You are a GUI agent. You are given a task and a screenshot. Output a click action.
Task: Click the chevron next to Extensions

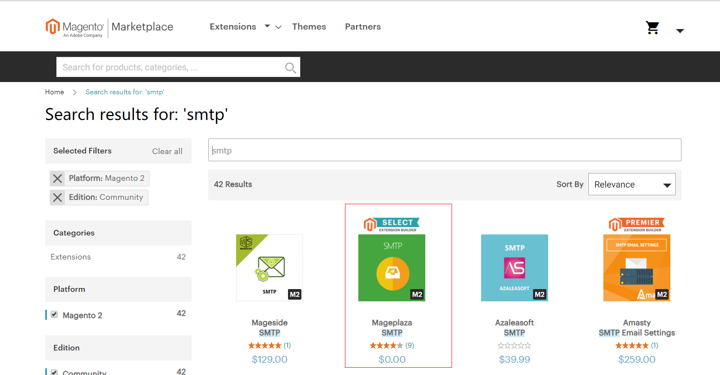pos(279,27)
